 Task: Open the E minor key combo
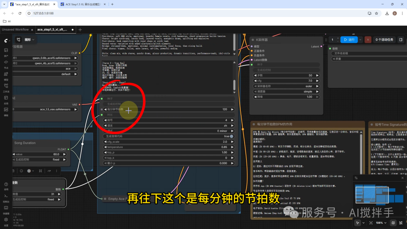click(x=168, y=131)
